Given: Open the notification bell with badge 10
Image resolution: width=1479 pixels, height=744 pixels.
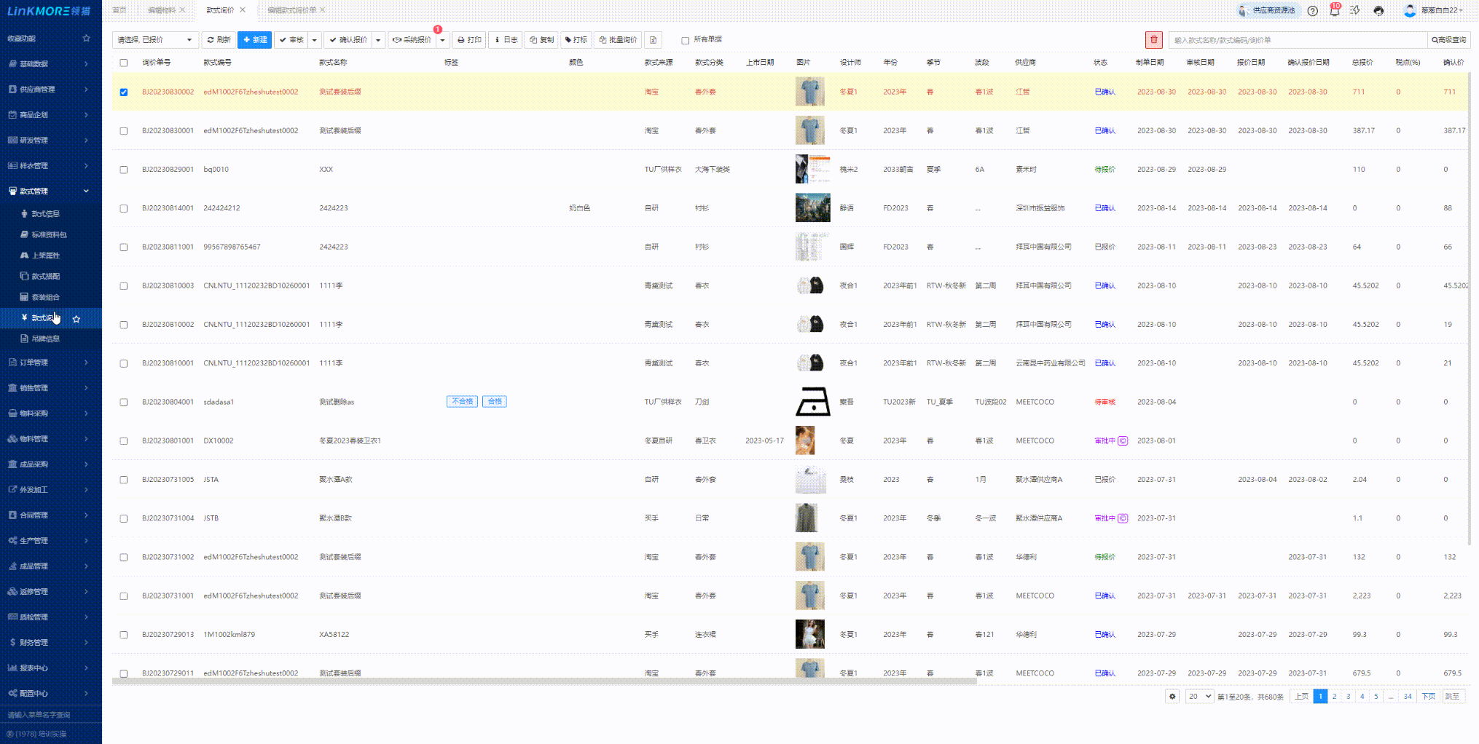Looking at the screenshot, I should (x=1334, y=11).
